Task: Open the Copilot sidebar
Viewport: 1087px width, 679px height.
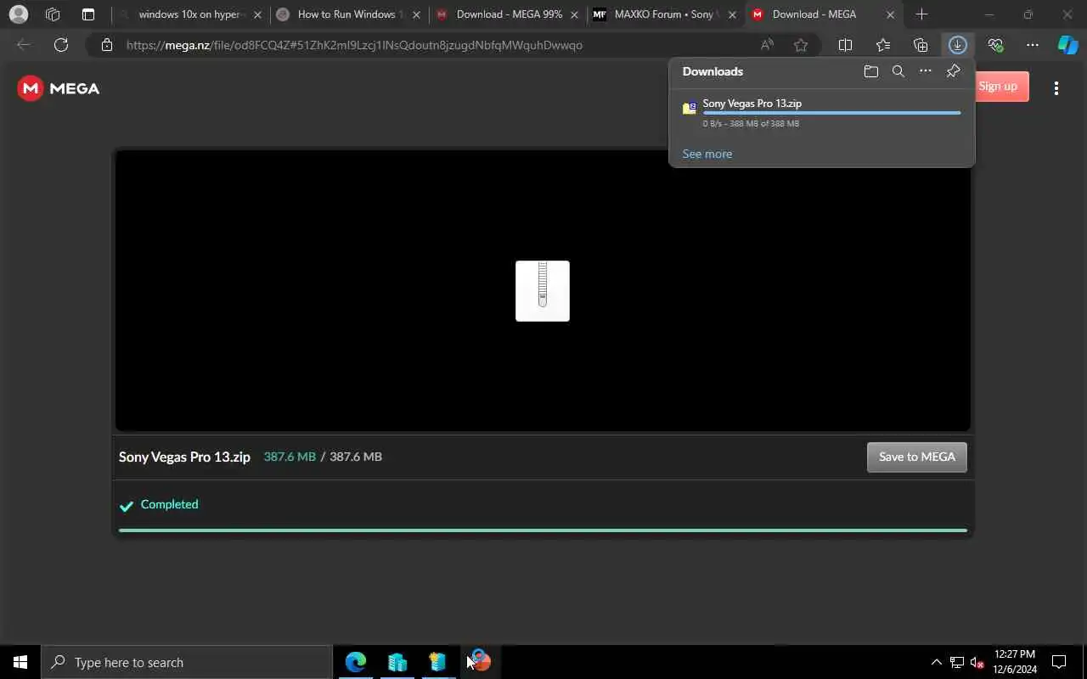Action: pyautogui.click(x=1067, y=45)
